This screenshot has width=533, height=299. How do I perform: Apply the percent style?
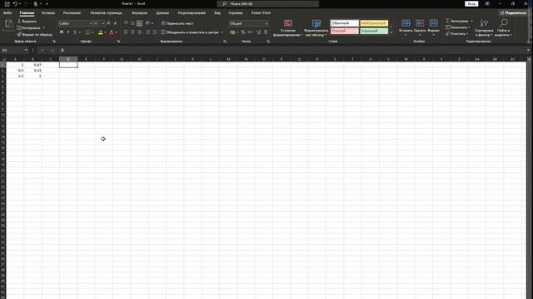243,32
